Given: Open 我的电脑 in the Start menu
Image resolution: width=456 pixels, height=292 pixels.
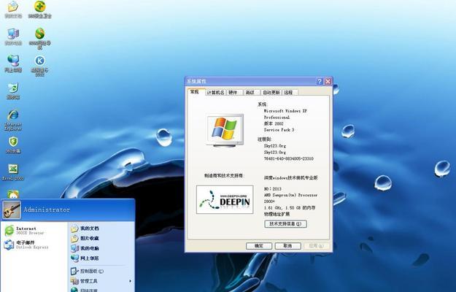Looking at the screenshot, I should click(85, 248).
